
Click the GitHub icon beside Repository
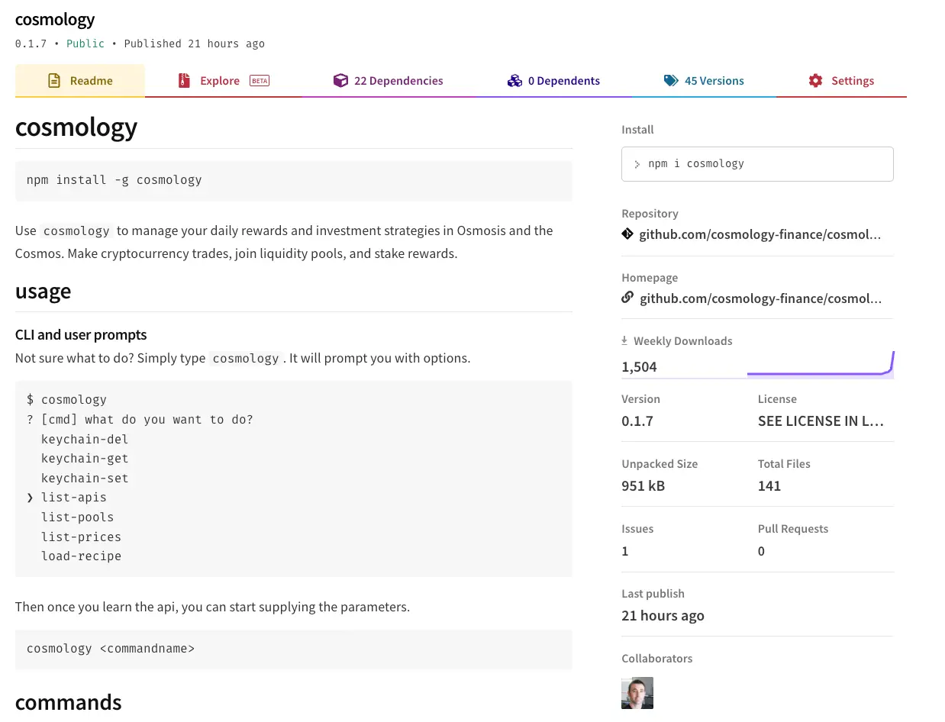627,234
